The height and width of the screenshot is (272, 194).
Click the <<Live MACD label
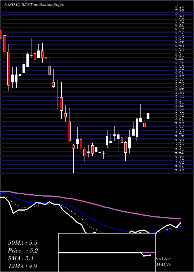pos(163,262)
